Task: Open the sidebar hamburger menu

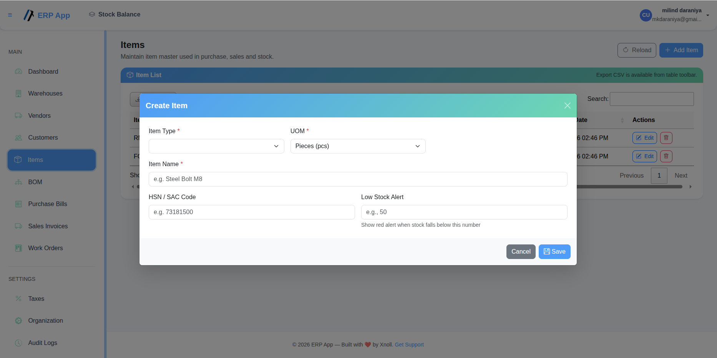Action: click(x=10, y=15)
